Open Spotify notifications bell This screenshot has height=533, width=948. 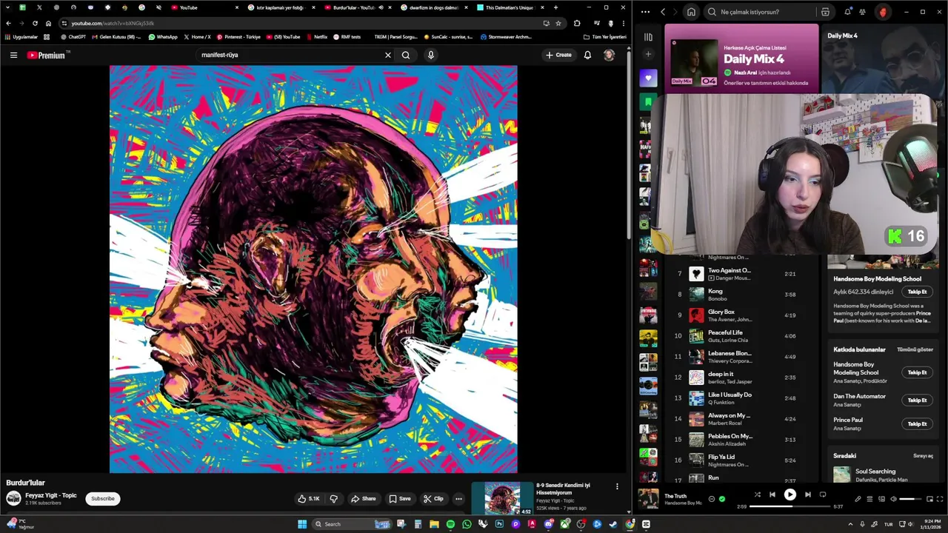click(x=847, y=12)
